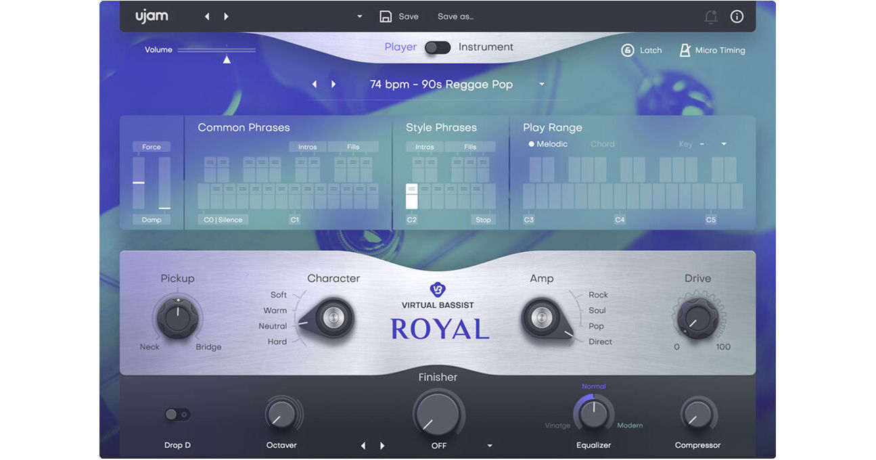The image size is (876, 460).
Task: Click the ujam logo
Action: (150, 16)
